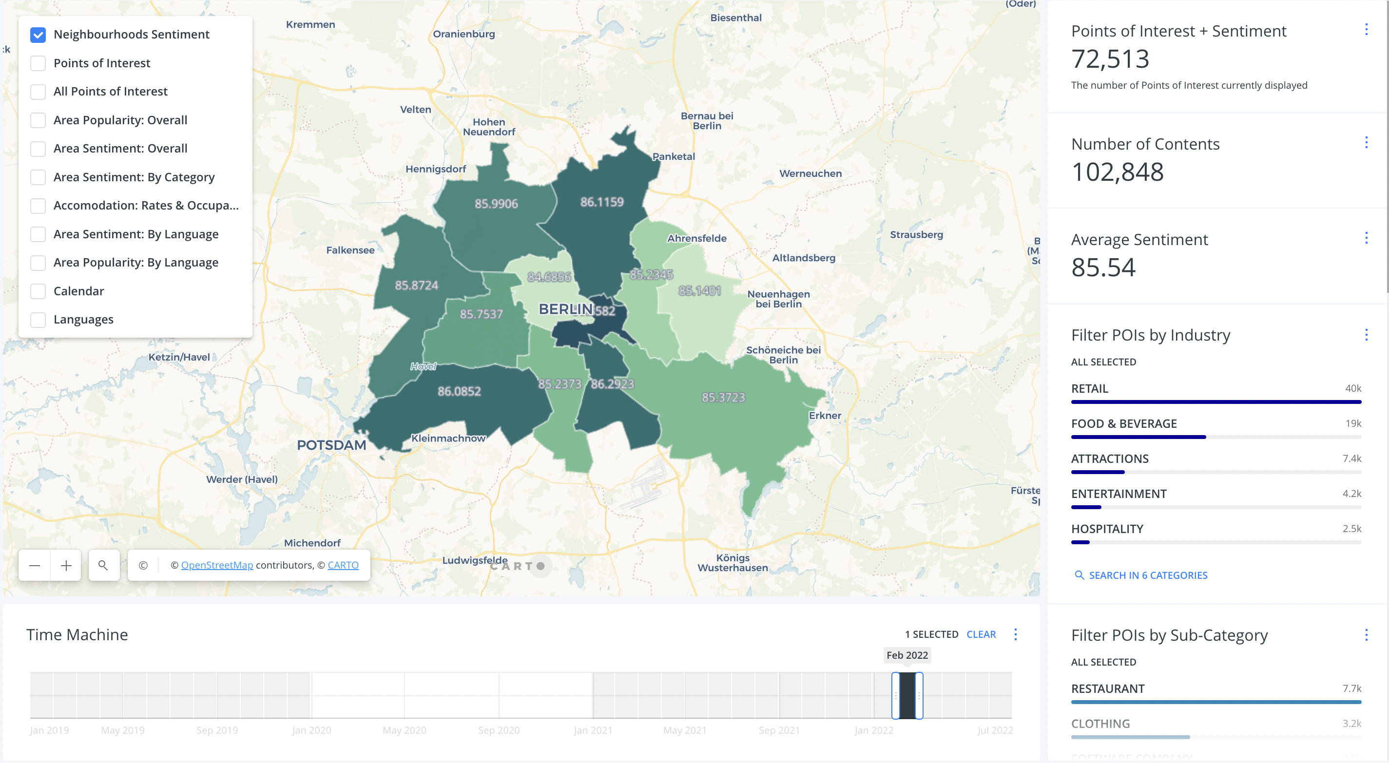Viewport: 1389px width, 763px height.
Task: Toggle the Calendar layer checkbox
Action: (x=38, y=291)
